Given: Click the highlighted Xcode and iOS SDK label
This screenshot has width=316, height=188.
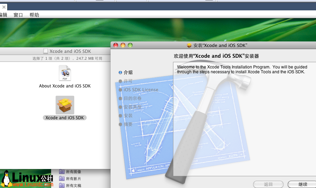Looking at the screenshot, I should click(65, 117).
